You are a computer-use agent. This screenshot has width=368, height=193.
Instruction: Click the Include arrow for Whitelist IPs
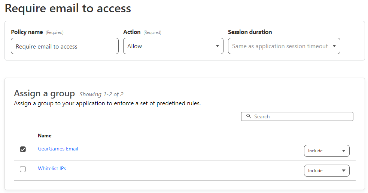pyautogui.click(x=344, y=171)
